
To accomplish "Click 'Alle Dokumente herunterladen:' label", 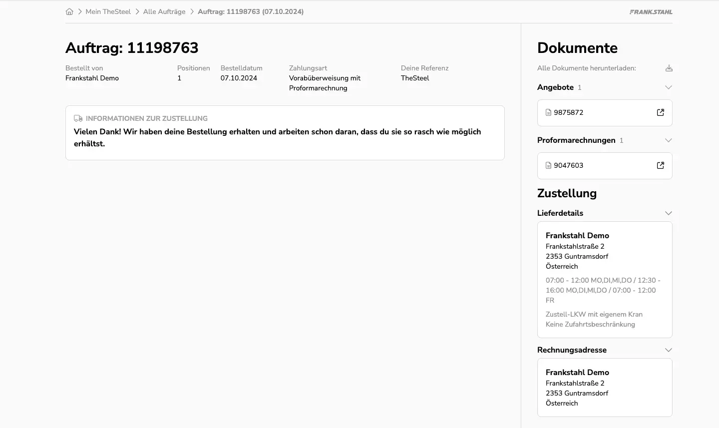I will point(587,68).
